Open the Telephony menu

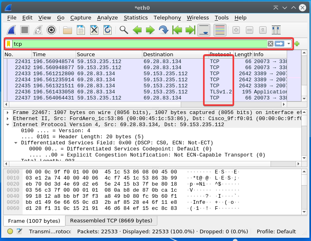coord(167,18)
